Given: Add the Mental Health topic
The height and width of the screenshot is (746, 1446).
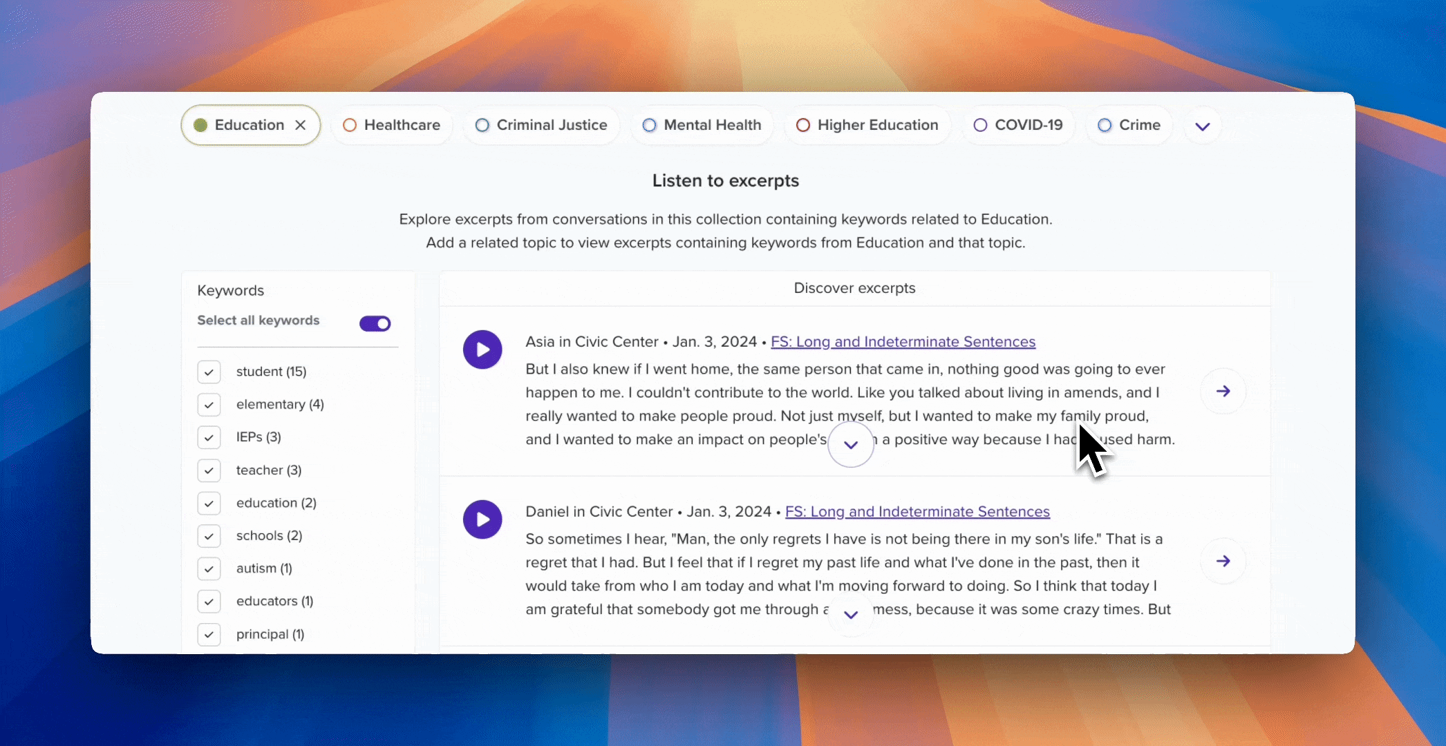Looking at the screenshot, I should (x=702, y=125).
